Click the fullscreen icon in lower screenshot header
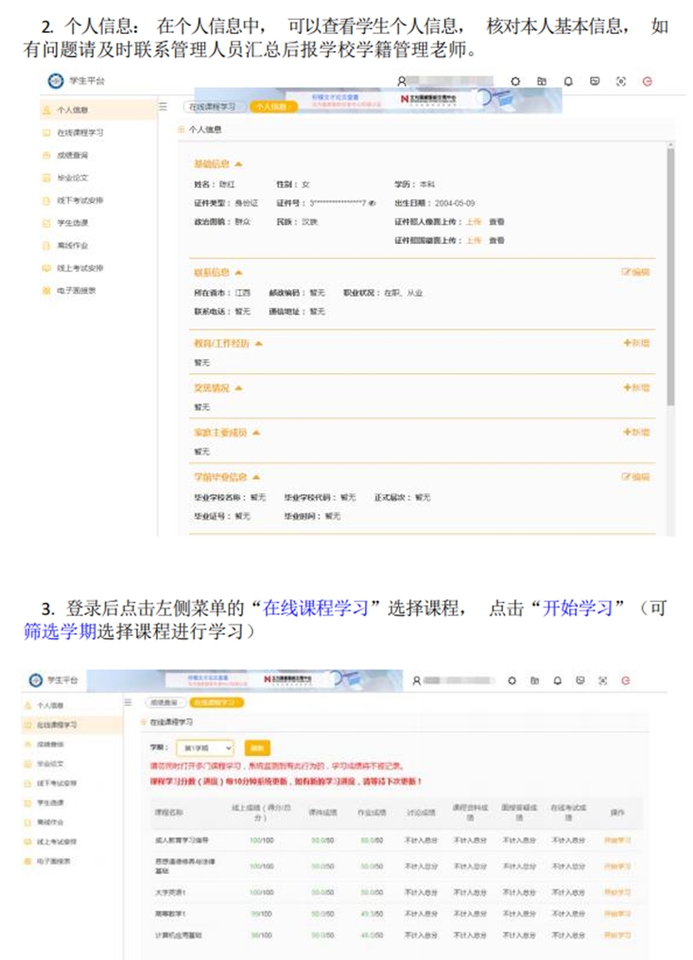The width and height of the screenshot is (693, 960). [602, 680]
